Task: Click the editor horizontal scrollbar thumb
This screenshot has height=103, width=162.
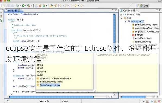Action: (52, 97)
